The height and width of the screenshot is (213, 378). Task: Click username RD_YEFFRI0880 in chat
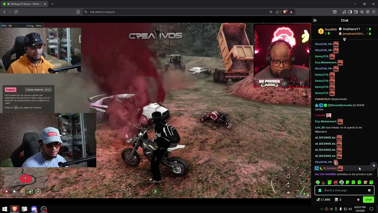click(325, 174)
